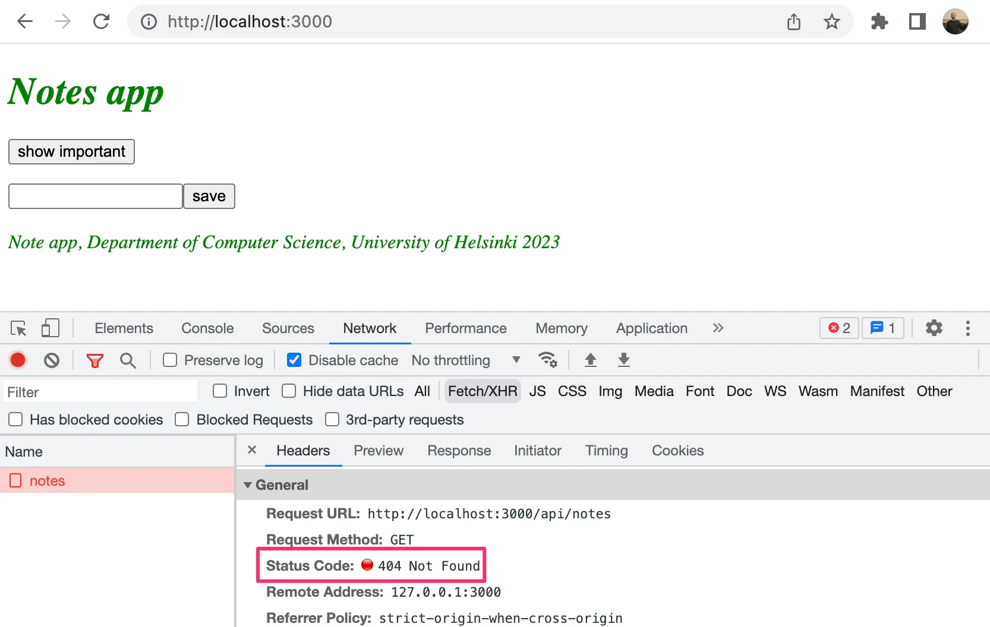View the Response tab

coord(459,451)
